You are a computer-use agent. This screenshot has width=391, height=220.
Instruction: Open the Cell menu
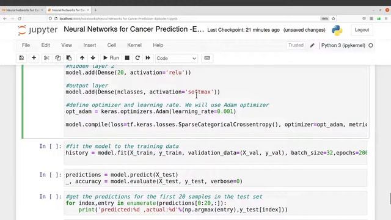[x=111, y=45]
